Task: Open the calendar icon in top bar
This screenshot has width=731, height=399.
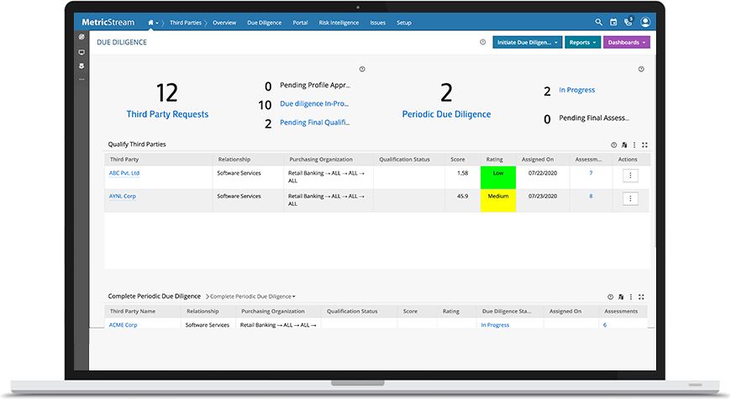Action: click(x=613, y=22)
